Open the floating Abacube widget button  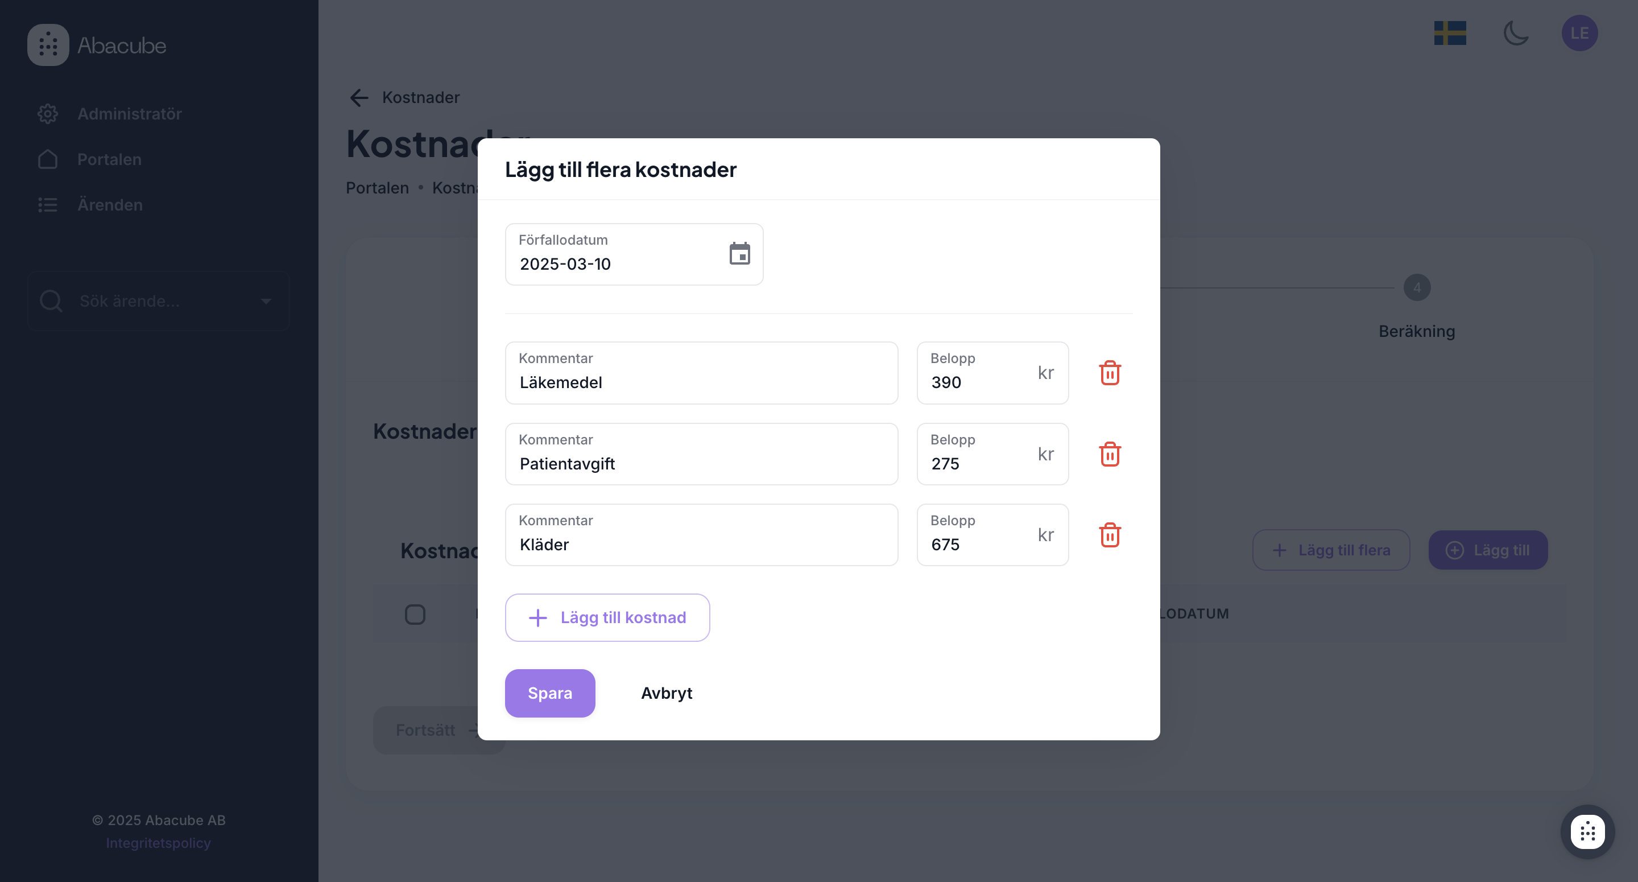[1587, 832]
